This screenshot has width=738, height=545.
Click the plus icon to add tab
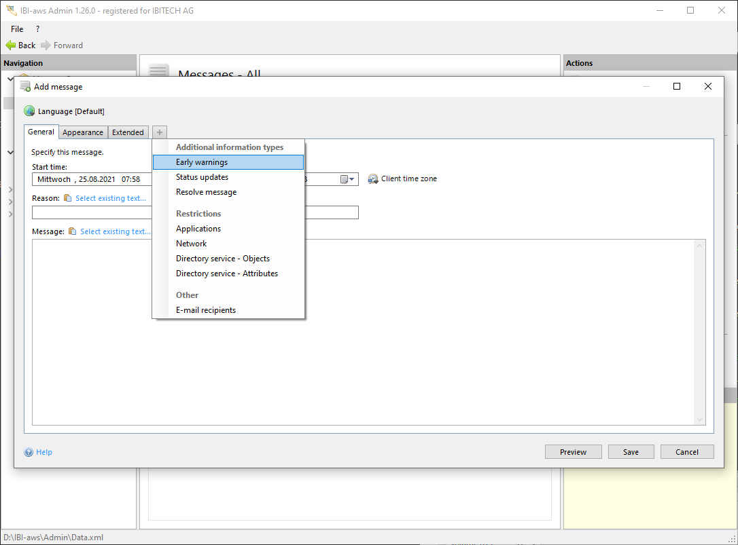tap(159, 132)
